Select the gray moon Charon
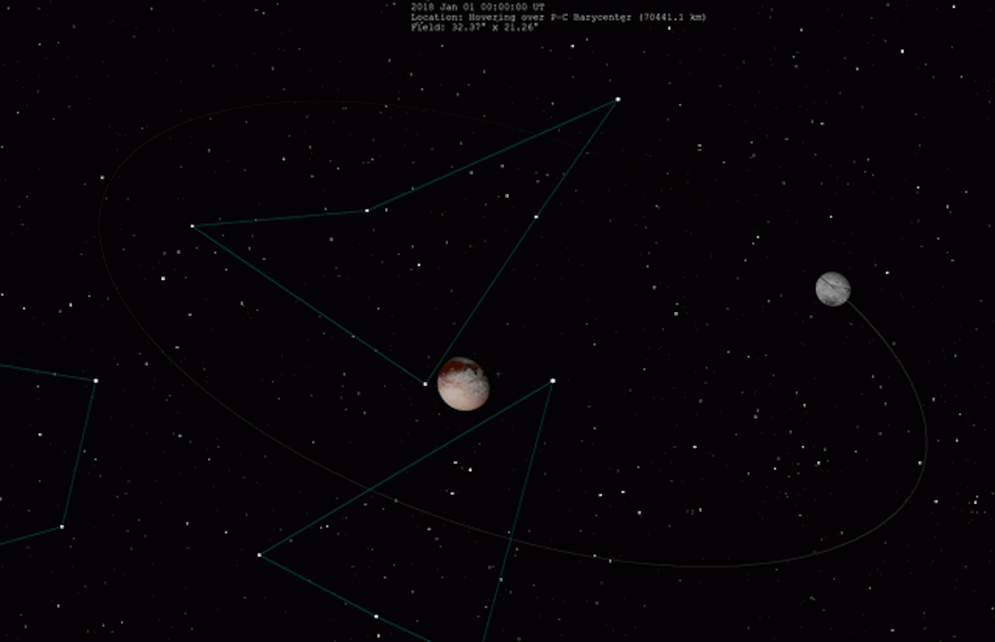Viewport: 995px width, 642px height. tap(833, 289)
